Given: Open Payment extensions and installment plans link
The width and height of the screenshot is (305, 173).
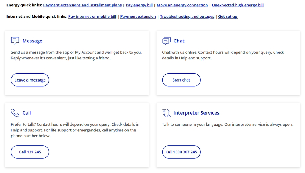Looking at the screenshot, I should 82,5.
